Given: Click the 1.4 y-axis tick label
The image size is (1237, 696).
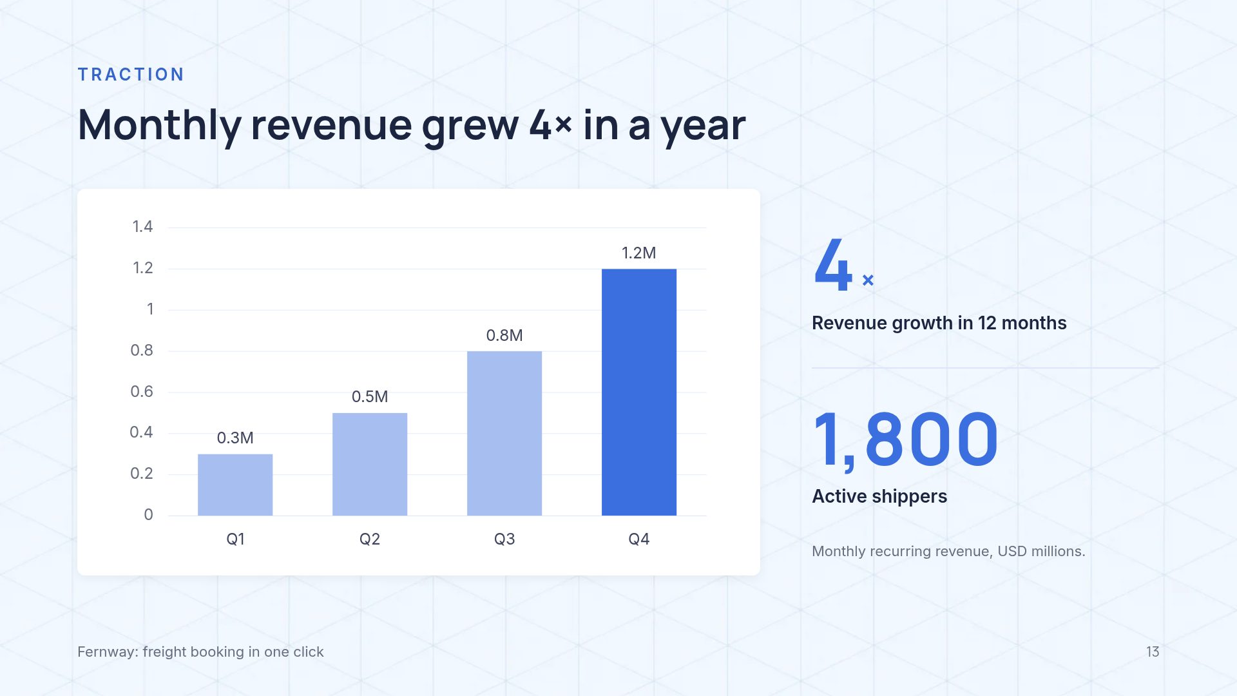Looking at the screenshot, I should (x=142, y=226).
